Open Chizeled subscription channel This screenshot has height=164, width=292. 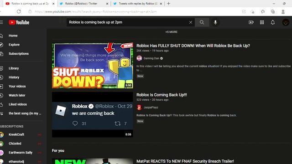(x=15, y=143)
